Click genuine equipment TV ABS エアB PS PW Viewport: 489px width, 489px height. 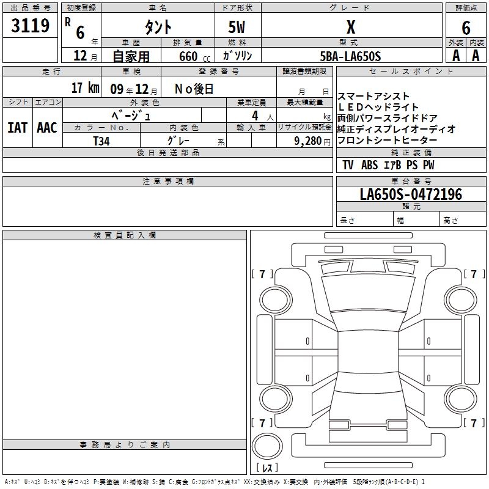(388, 165)
